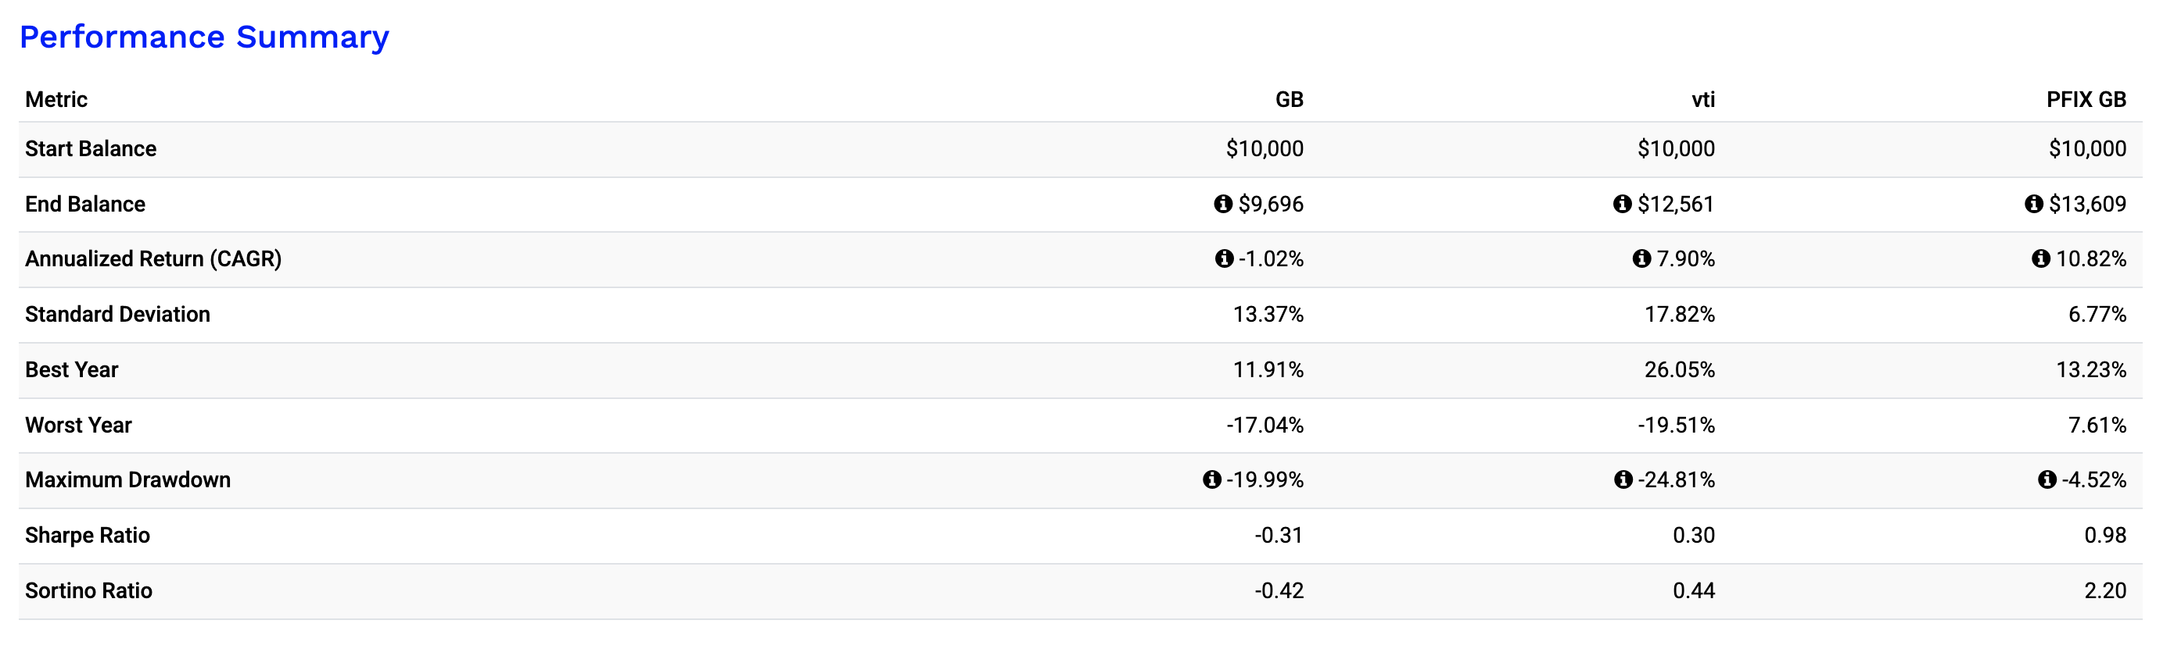Click info icon beside GB End Balance $9,696

(1223, 204)
